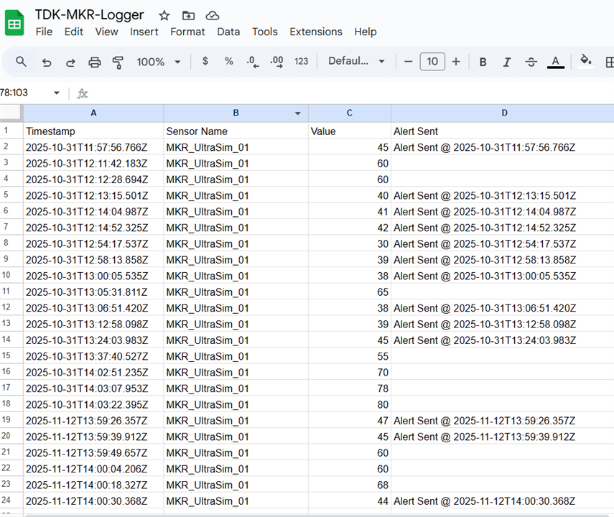
Task: Open the Default font dropdown
Action: tap(356, 61)
